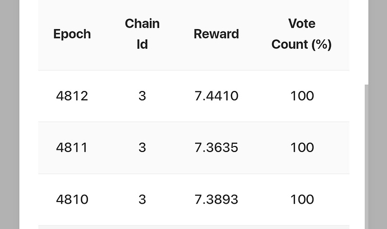Click chain id 3 in epoch 4810 row
The width and height of the screenshot is (387, 229).
(142, 199)
